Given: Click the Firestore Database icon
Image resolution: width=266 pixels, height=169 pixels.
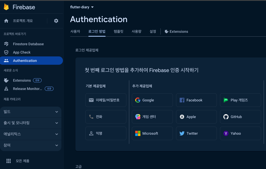Looking at the screenshot, I should point(6,44).
